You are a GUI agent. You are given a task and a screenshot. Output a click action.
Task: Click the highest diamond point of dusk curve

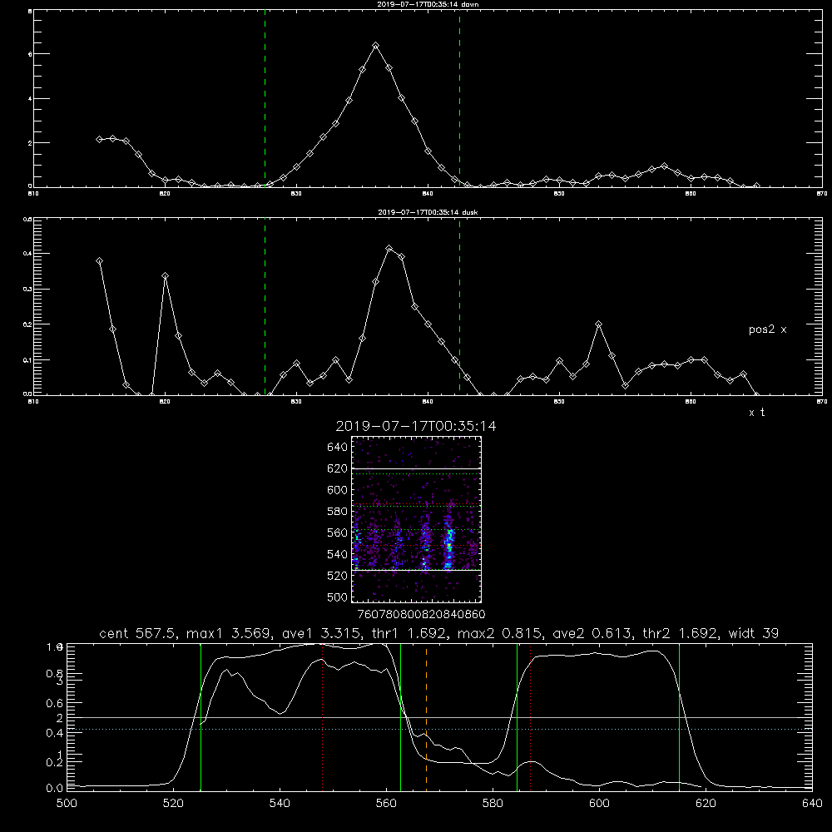(x=389, y=248)
